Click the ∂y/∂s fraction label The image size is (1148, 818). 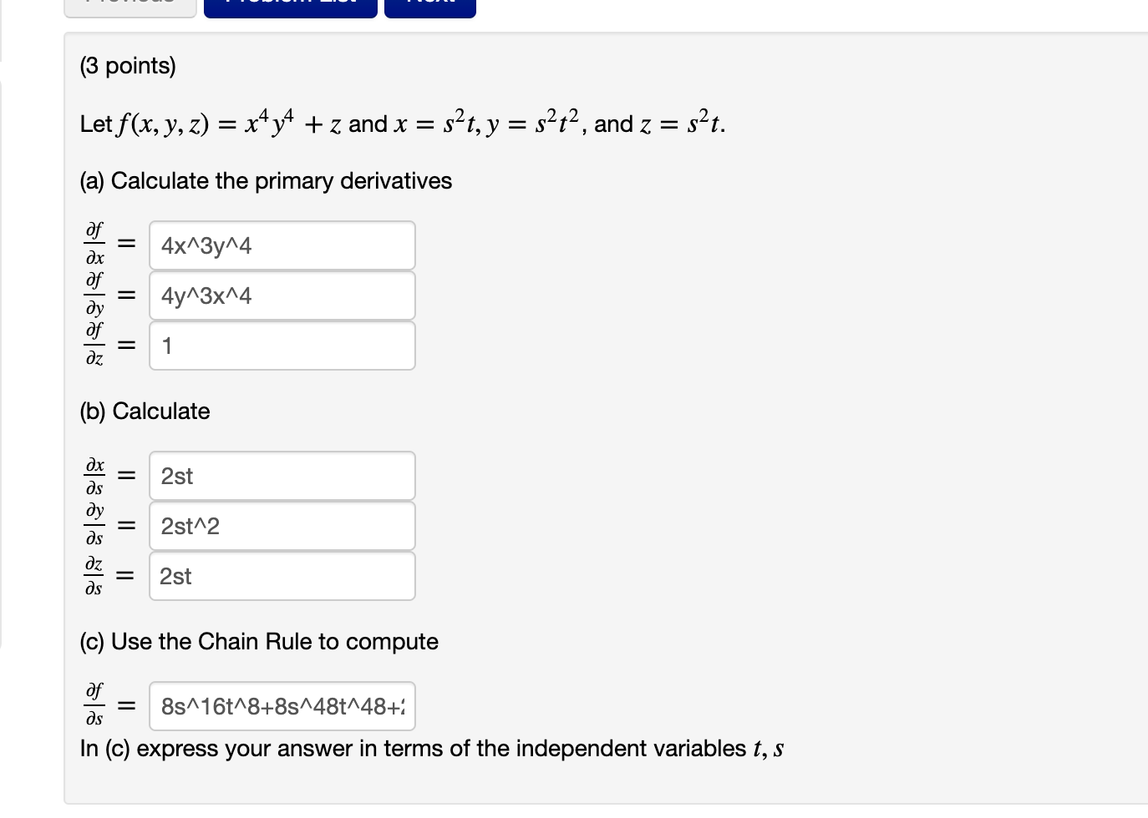95,523
